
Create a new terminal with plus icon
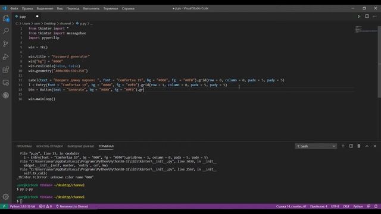pos(343,146)
